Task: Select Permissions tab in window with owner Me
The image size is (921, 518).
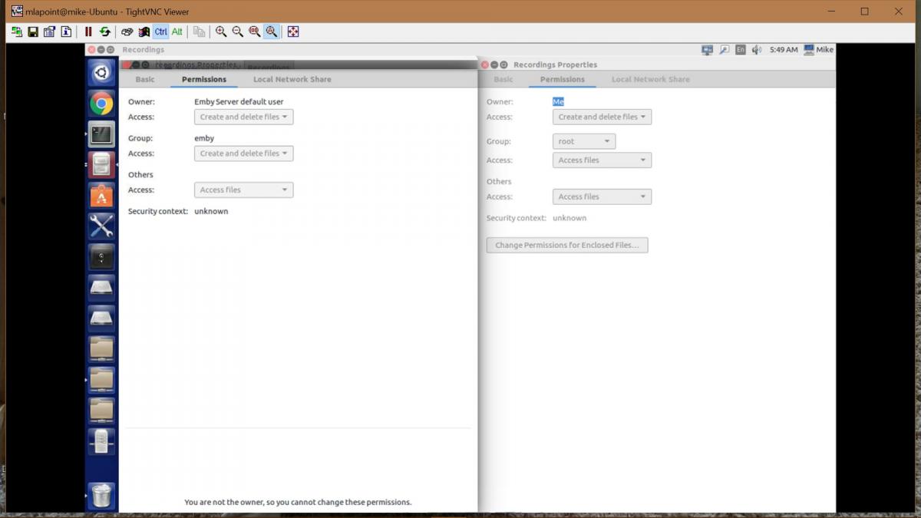Action: click(563, 79)
